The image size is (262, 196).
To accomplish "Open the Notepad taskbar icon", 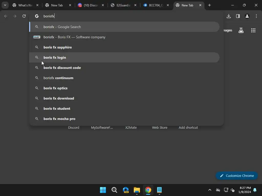I will (159, 190).
